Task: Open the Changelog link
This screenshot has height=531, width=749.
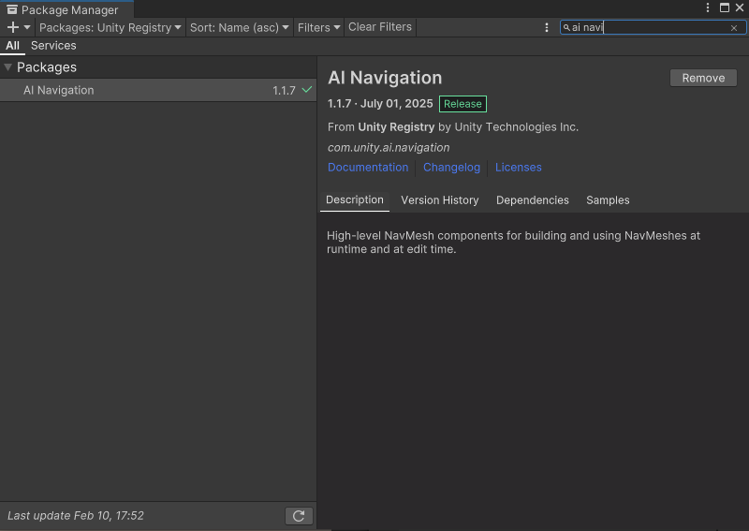Action: point(451,168)
